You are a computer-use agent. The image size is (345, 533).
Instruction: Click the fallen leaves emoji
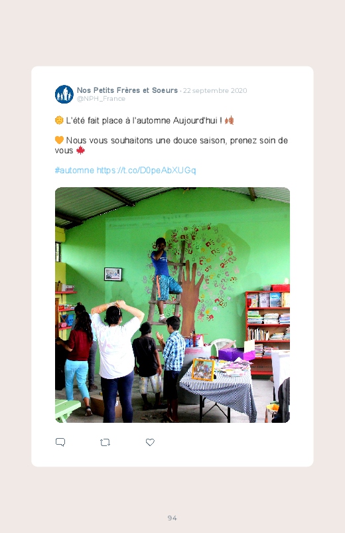tap(230, 120)
